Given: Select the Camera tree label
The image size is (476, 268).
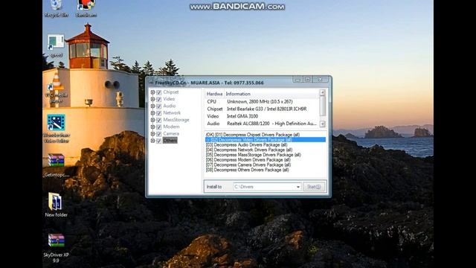Looking at the screenshot, I should tap(171, 133).
